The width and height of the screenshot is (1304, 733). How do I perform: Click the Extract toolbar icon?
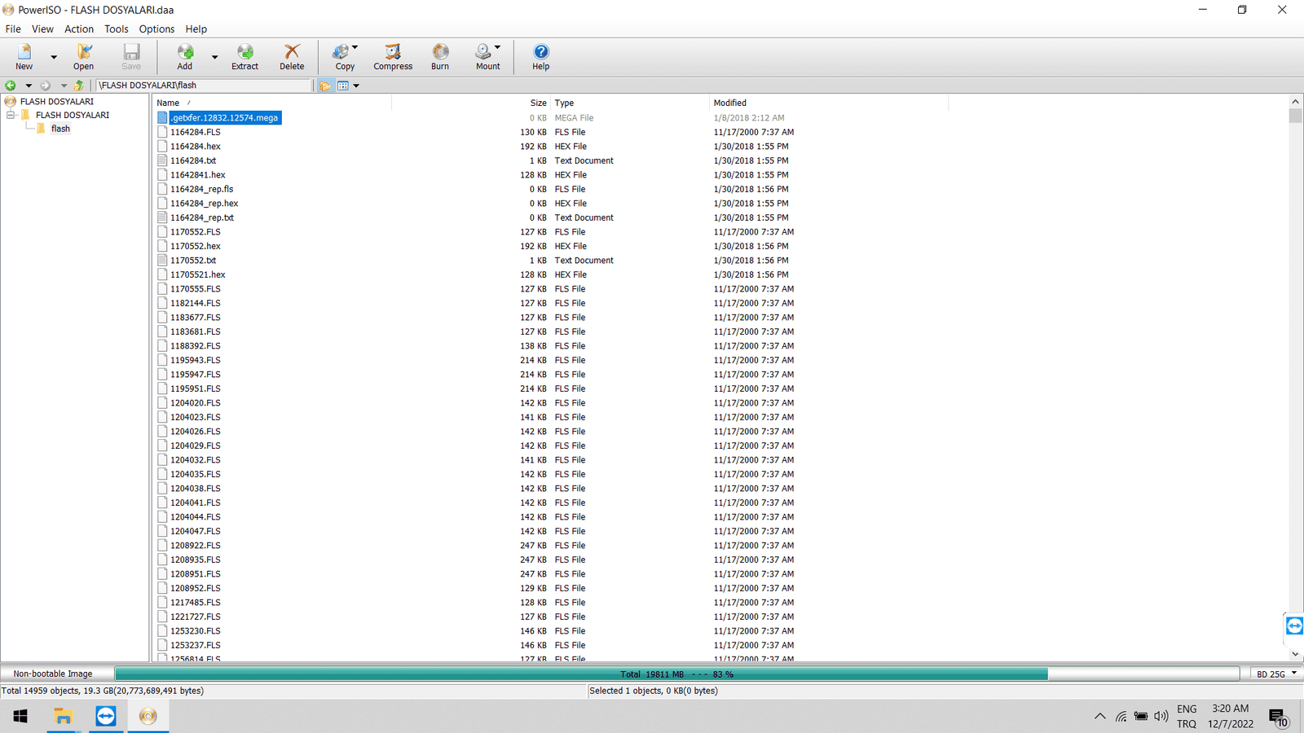pos(244,57)
